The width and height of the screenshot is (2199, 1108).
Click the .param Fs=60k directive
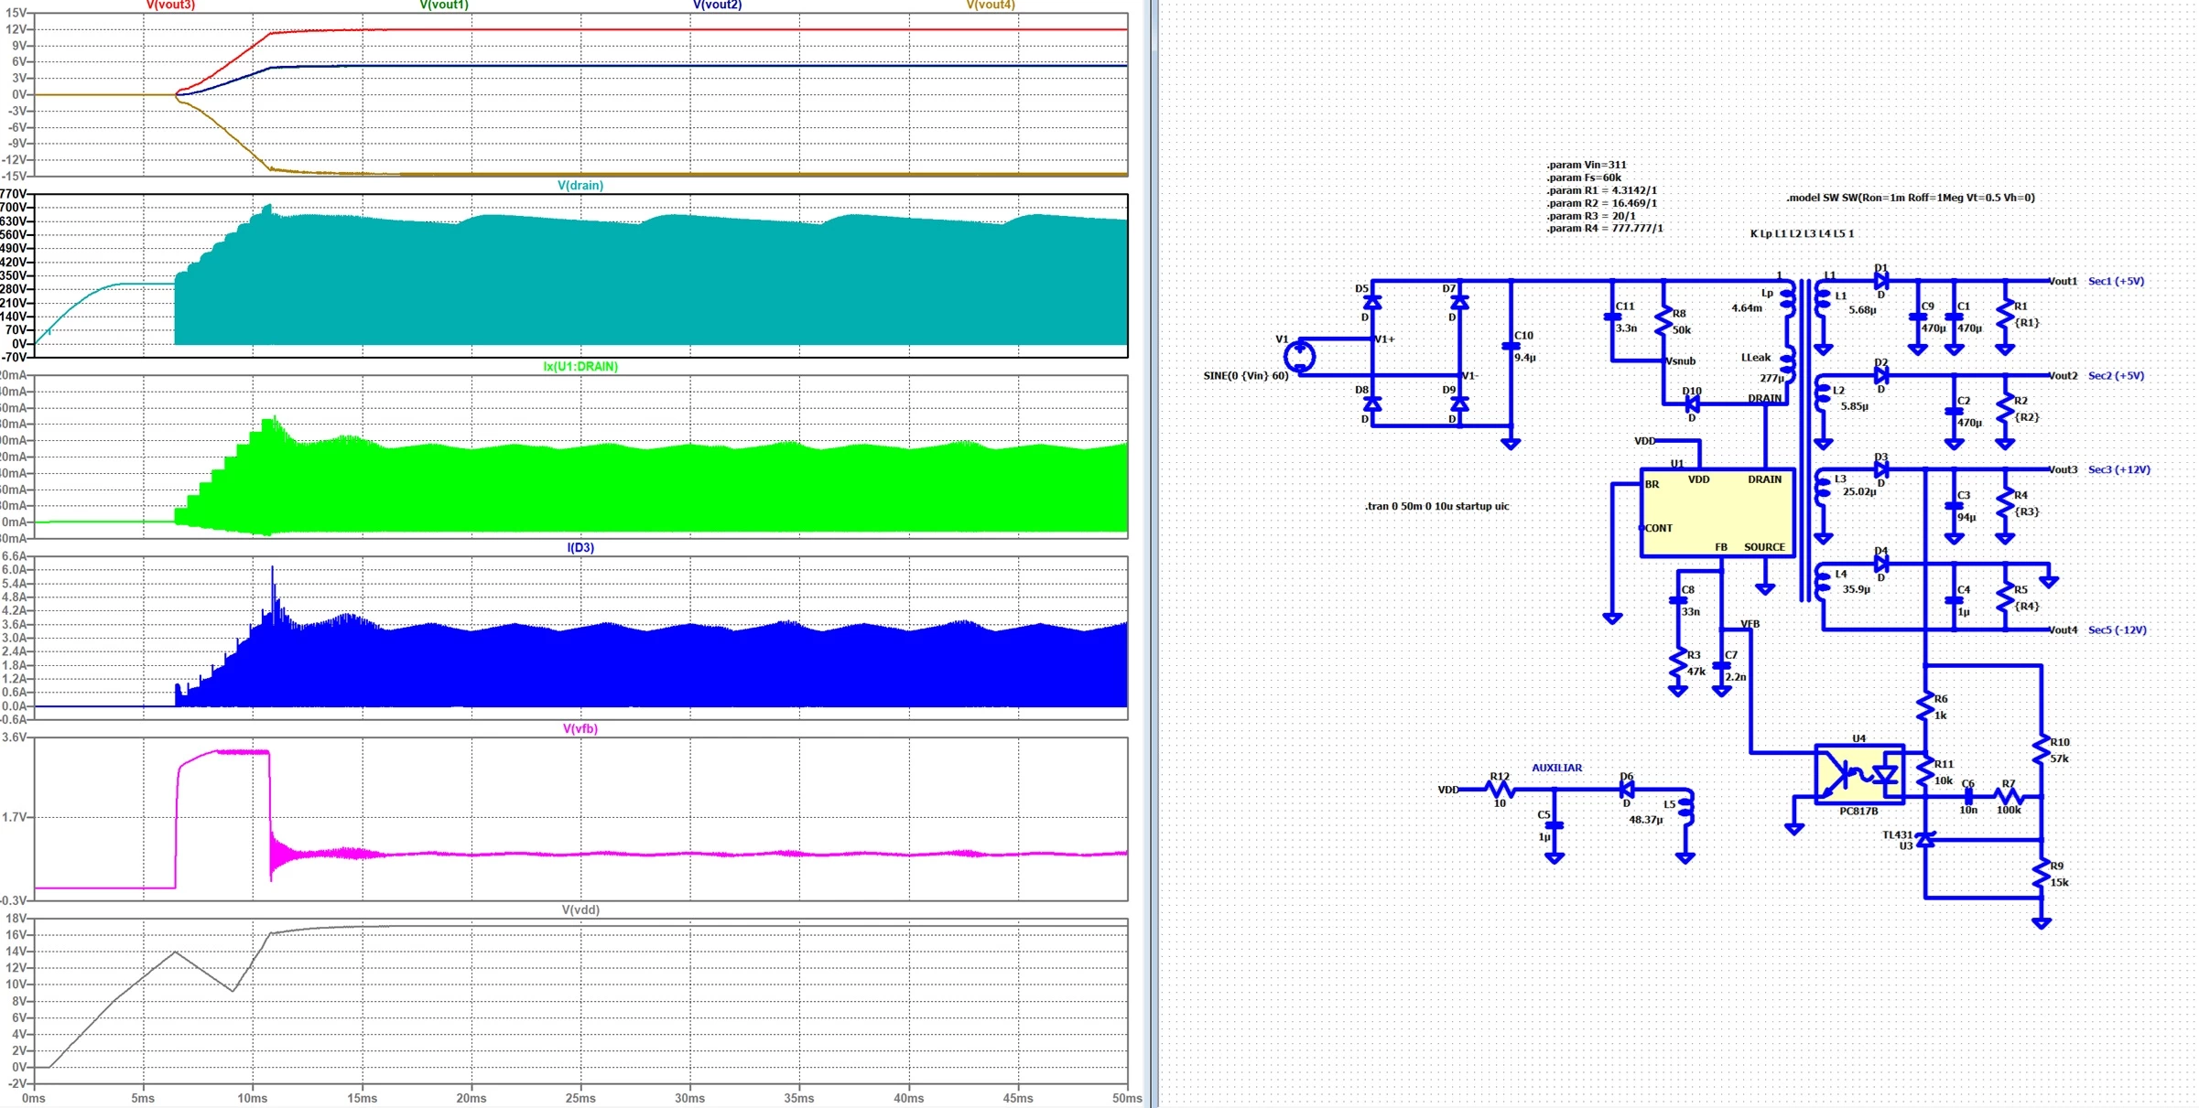[x=1584, y=178]
